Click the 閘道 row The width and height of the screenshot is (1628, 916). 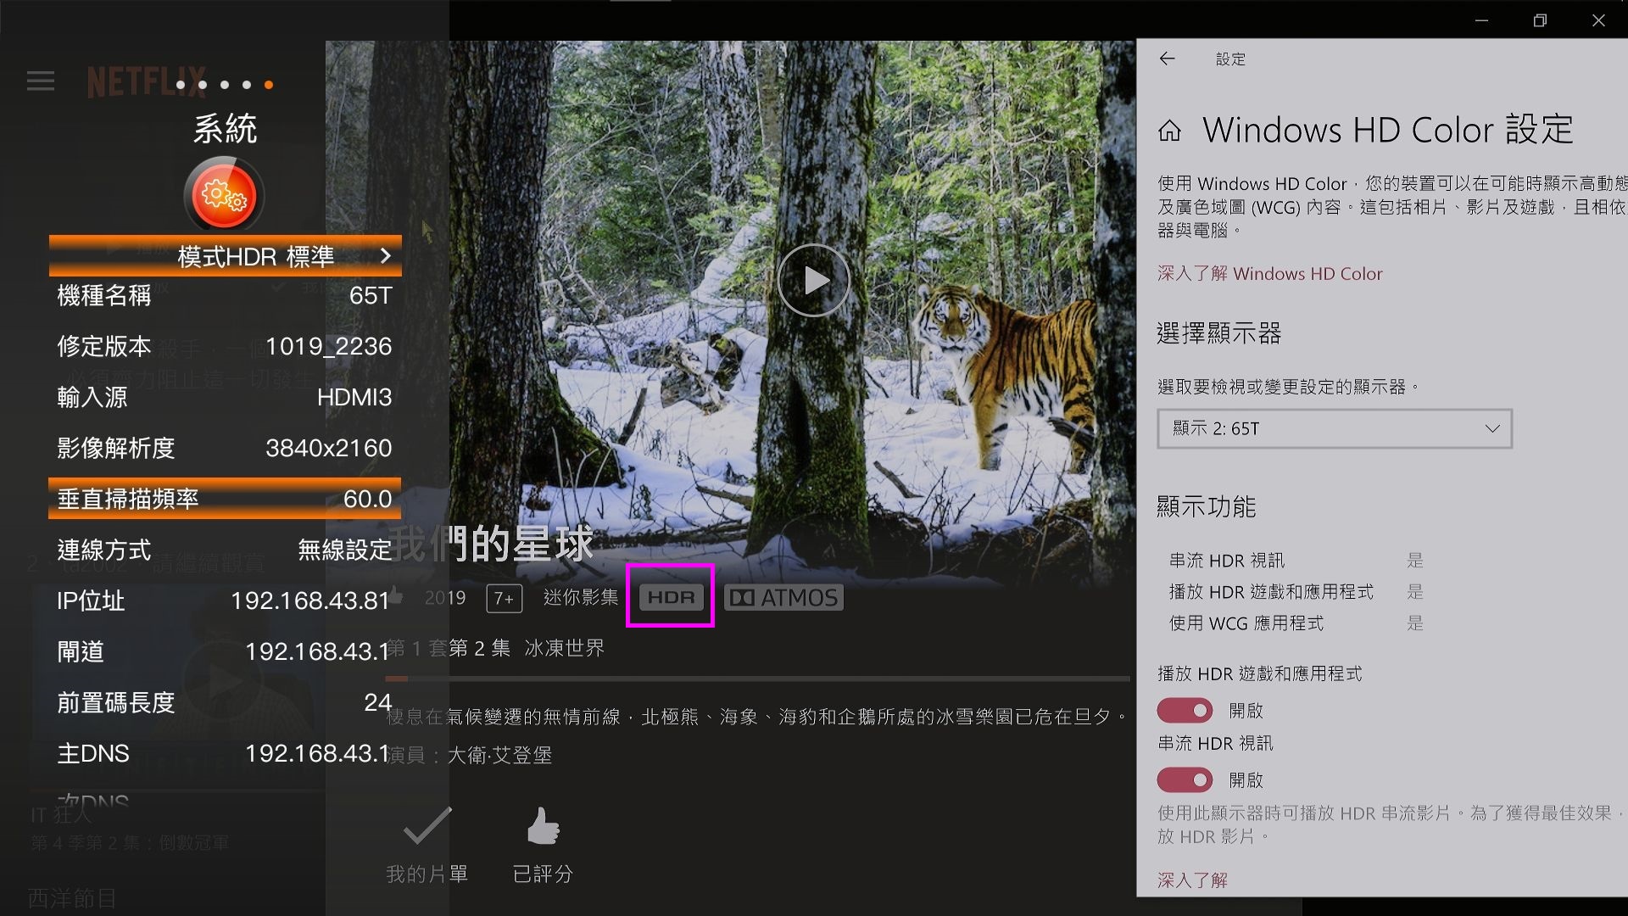point(225,651)
